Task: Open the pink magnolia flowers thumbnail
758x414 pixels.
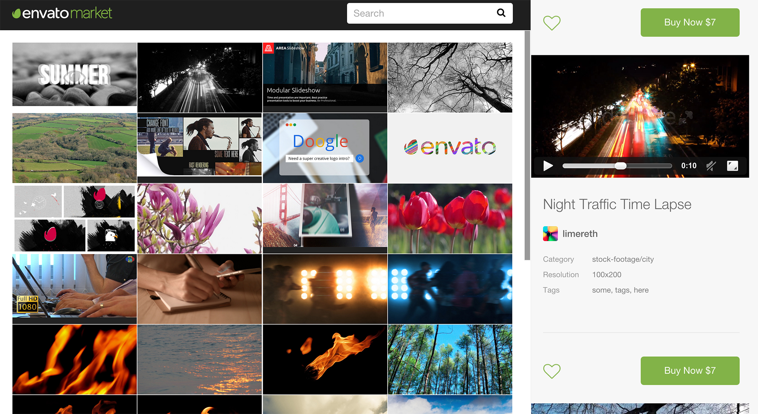Action: [x=200, y=218]
